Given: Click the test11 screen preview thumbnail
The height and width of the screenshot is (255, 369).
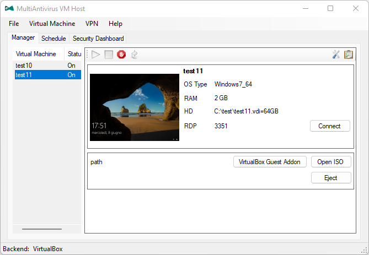Looking at the screenshot, I should pos(135,107).
